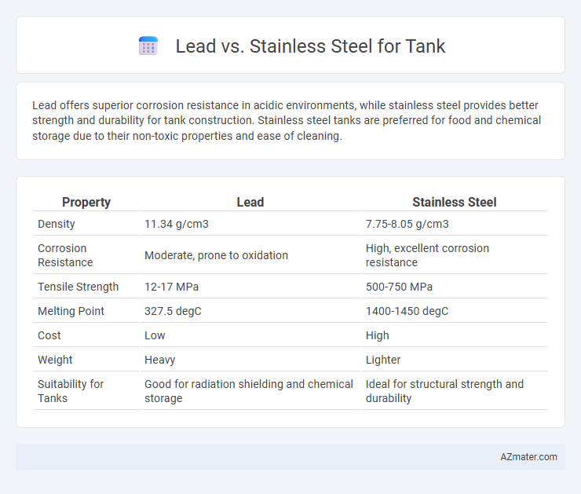The width and height of the screenshot is (581, 494).
Task: Select the '11.34 g/cm3' lead density value
Action: click(x=177, y=224)
